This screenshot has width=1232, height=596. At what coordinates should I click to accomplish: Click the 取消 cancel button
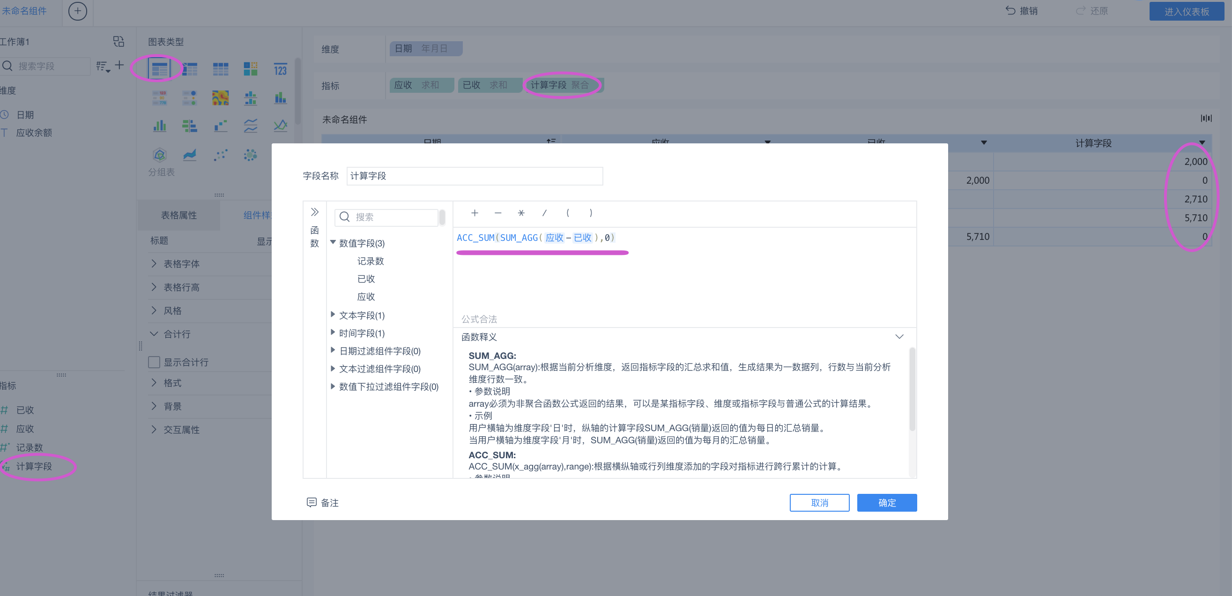click(819, 502)
